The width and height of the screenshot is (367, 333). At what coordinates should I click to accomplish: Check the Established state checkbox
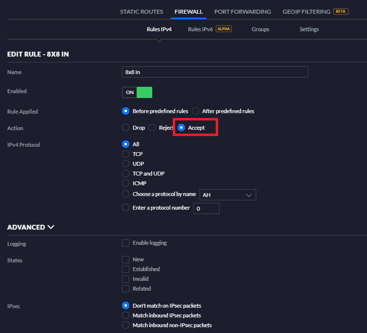coord(126,269)
